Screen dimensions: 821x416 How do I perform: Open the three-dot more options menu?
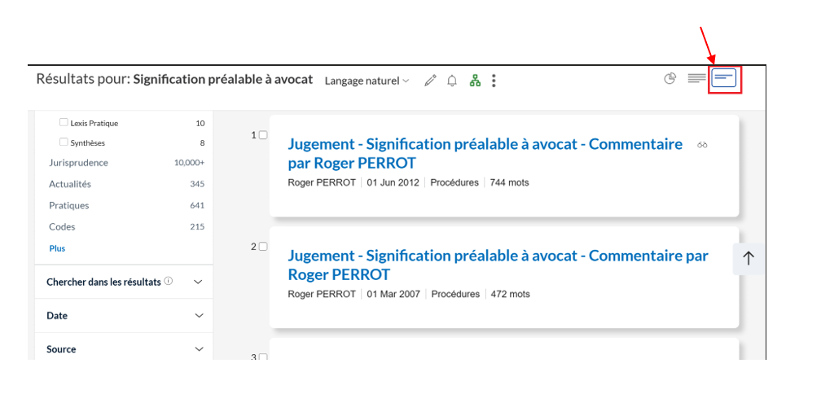point(494,81)
